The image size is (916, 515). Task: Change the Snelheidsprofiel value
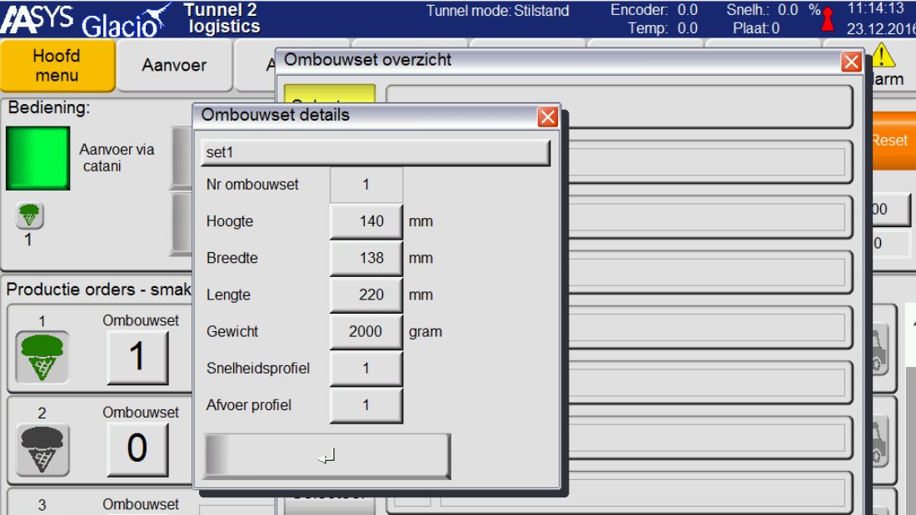pos(366,368)
